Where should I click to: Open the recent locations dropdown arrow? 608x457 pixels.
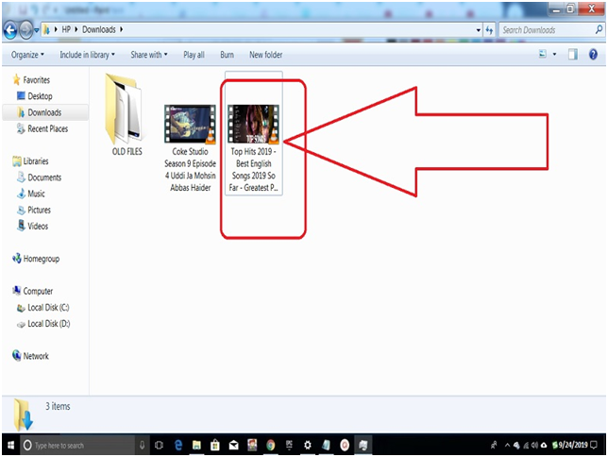point(37,30)
